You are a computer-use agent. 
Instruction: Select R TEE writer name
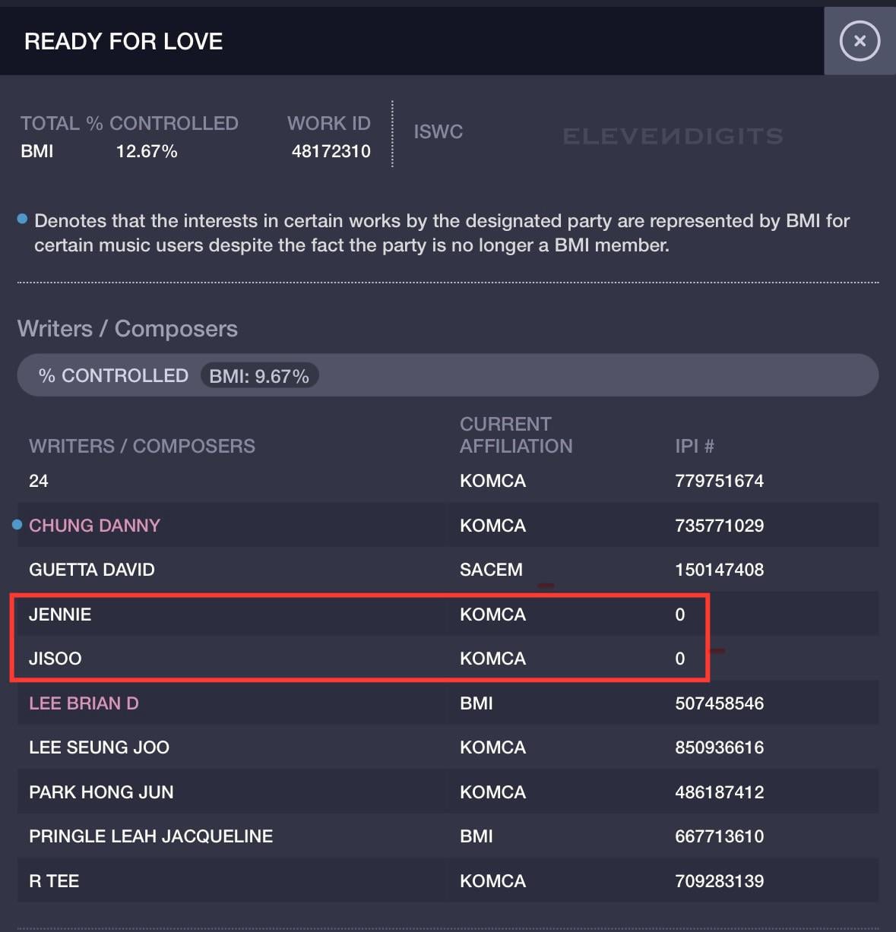click(54, 881)
